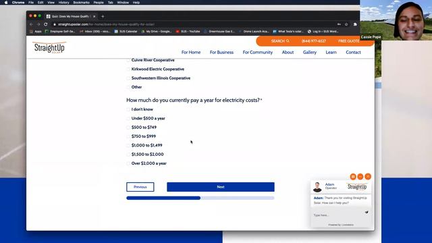
Task: Open the Contact nav item
Action: [x=353, y=53]
